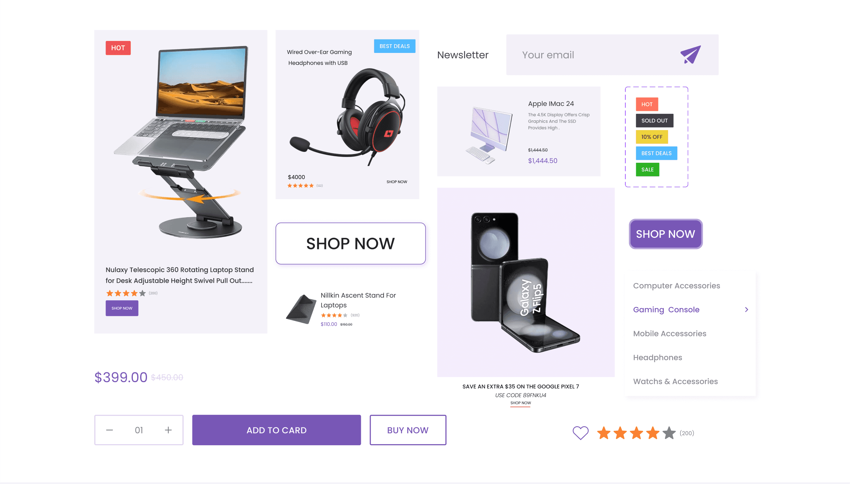
Task: Click the purple SHOP NOW button
Action: tap(666, 234)
